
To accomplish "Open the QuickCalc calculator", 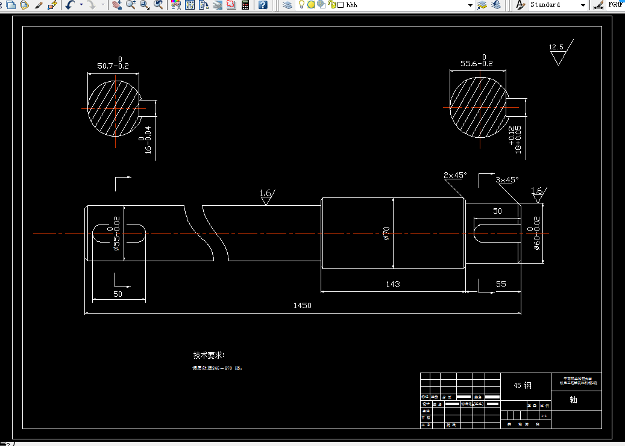I will coord(245,5).
